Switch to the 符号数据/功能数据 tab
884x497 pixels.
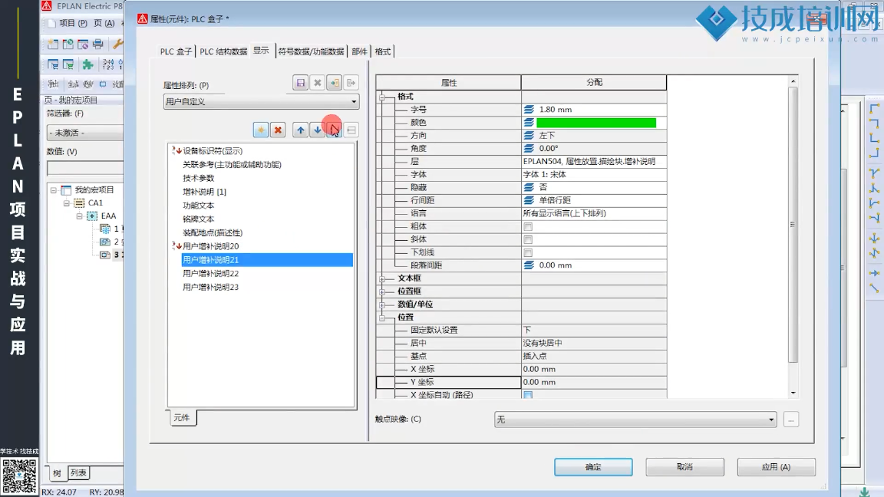pos(311,51)
